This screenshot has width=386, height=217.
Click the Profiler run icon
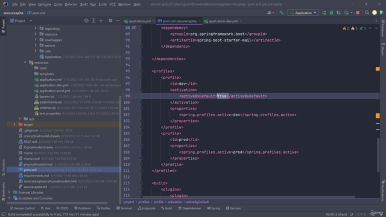pyautogui.click(x=347, y=13)
